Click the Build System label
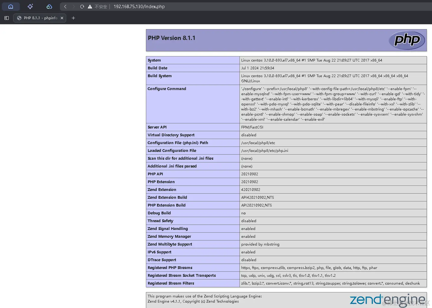The width and height of the screenshot is (432, 308). [x=160, y=76]
